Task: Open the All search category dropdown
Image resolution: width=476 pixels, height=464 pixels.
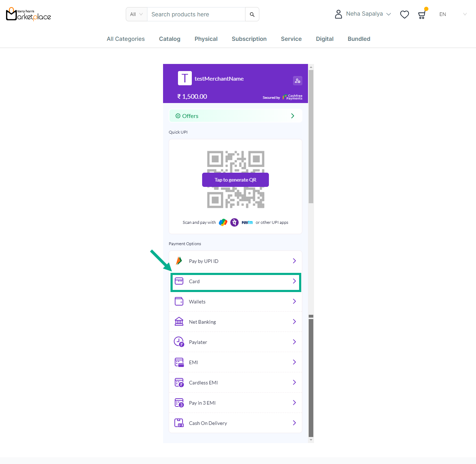Action: (x=136, y=15)
